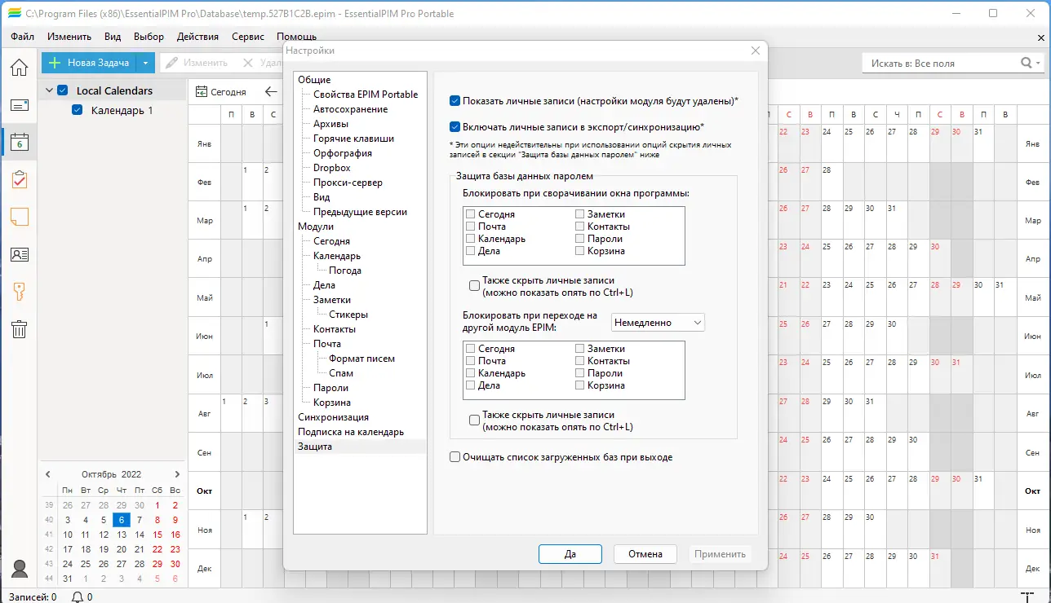Open the Calendar module sidebar icon
This screenshot has width=1051, height=603.
[19, 143]
